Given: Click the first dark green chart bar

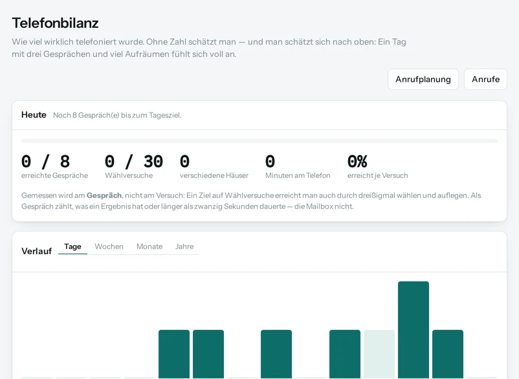Looking at the screenshot, I should click(x=174, y=354).
